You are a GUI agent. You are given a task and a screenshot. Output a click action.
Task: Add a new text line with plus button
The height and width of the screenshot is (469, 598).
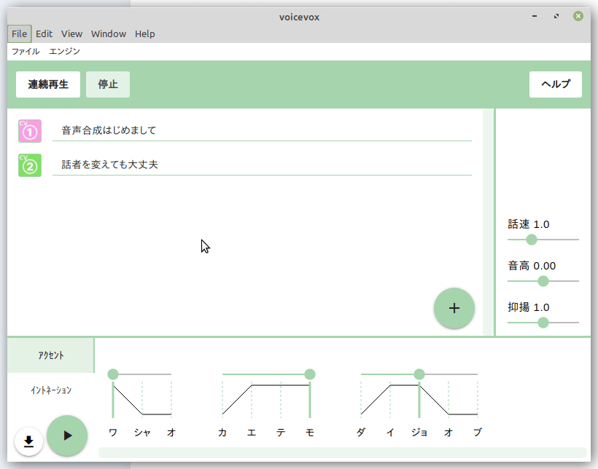pos(454,308)
